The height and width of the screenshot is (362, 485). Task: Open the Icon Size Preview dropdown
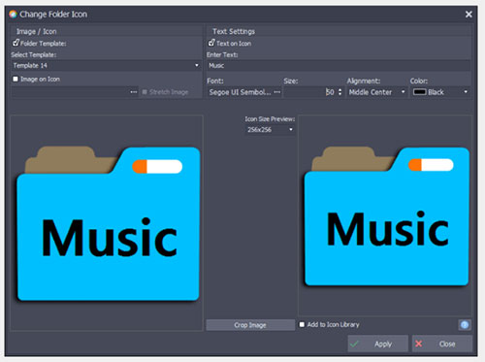coord(270,130)
